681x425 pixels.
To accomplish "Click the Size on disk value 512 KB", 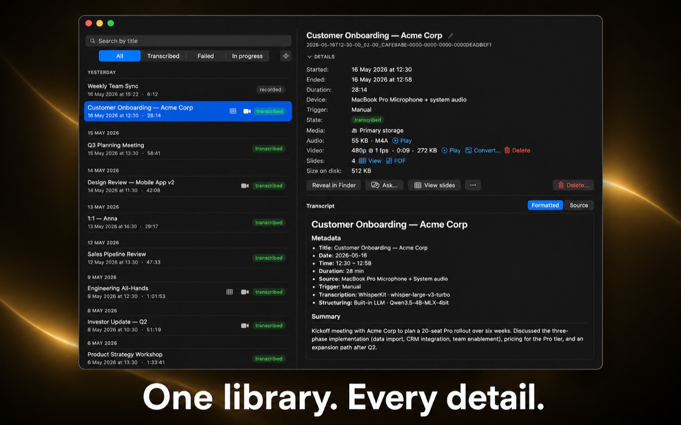I will click(x=361, y=171).
